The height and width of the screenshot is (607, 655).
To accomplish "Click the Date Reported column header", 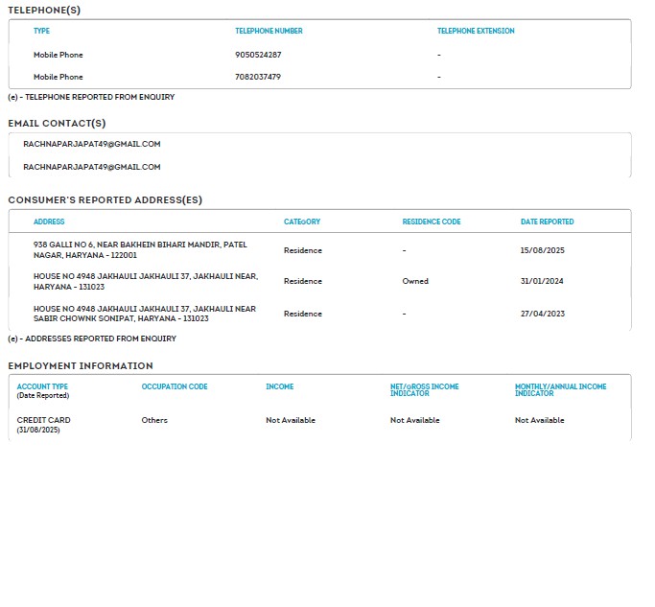I will 548,222.
